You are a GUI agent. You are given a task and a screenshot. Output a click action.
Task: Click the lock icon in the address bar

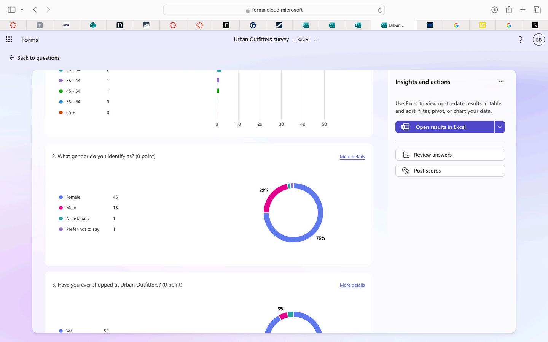(248, 10)
